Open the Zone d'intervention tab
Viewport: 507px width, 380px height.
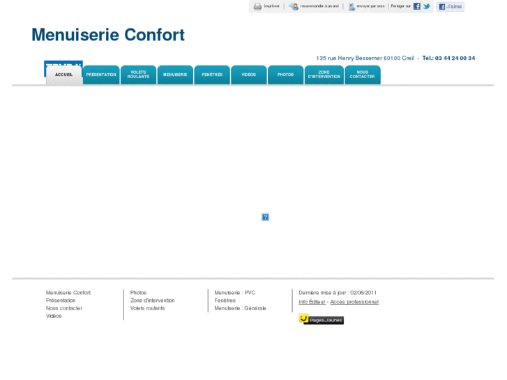324,75
